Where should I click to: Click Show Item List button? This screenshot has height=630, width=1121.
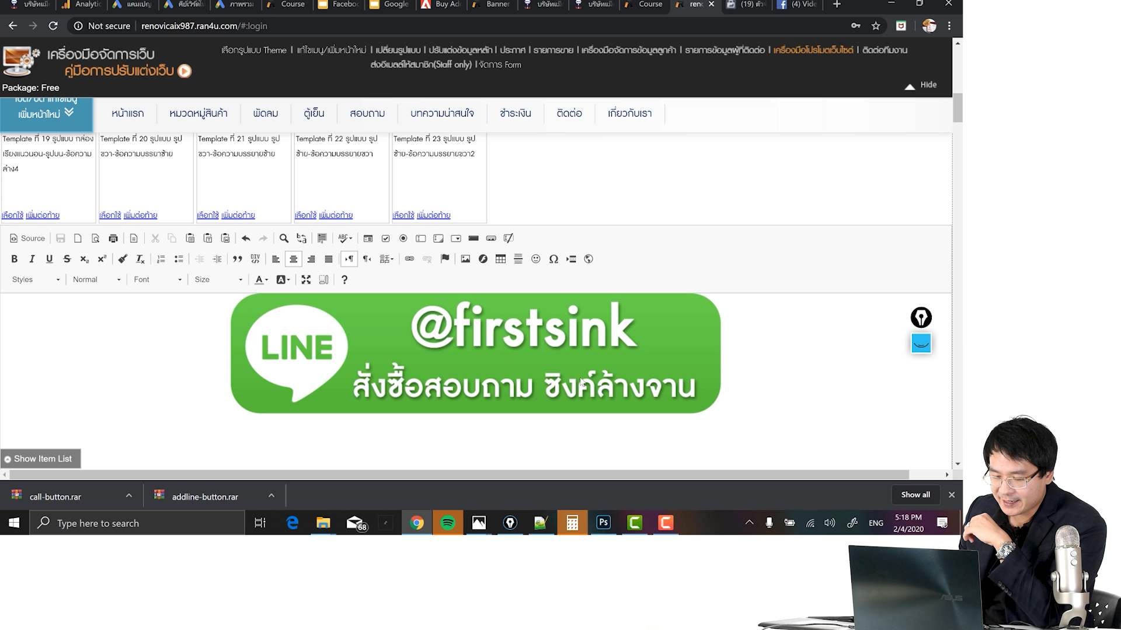40,459
